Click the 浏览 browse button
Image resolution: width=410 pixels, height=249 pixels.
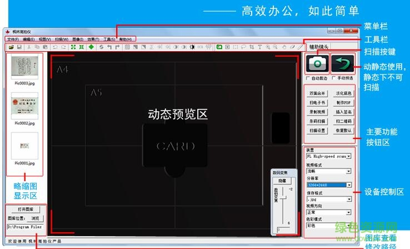point(35,218)
